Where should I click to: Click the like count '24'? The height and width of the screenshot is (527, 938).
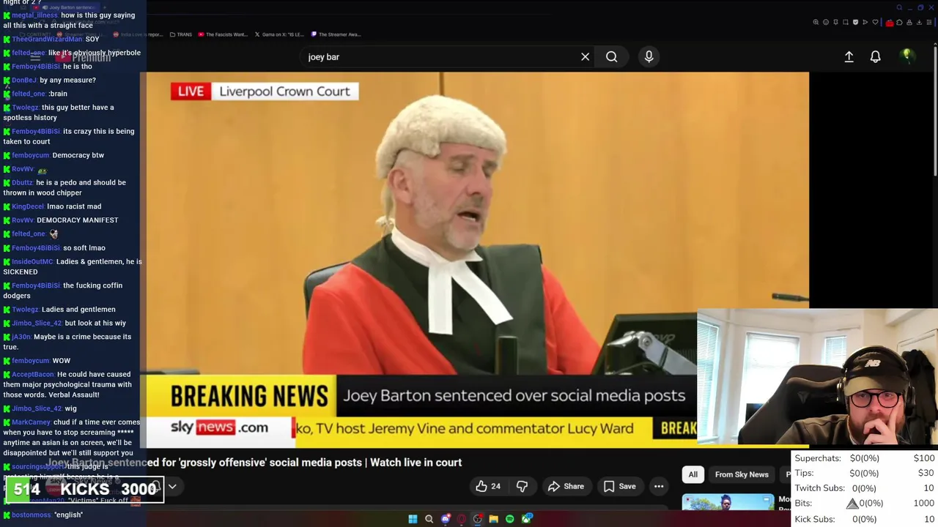pos(496,486)
